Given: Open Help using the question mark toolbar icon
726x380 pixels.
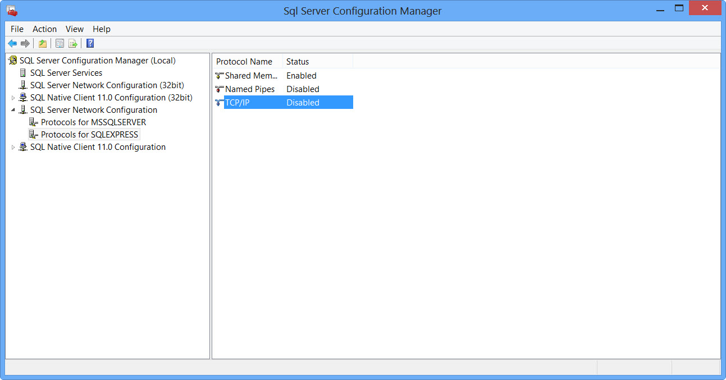Looking at the screenshot, I should (90, 43).
